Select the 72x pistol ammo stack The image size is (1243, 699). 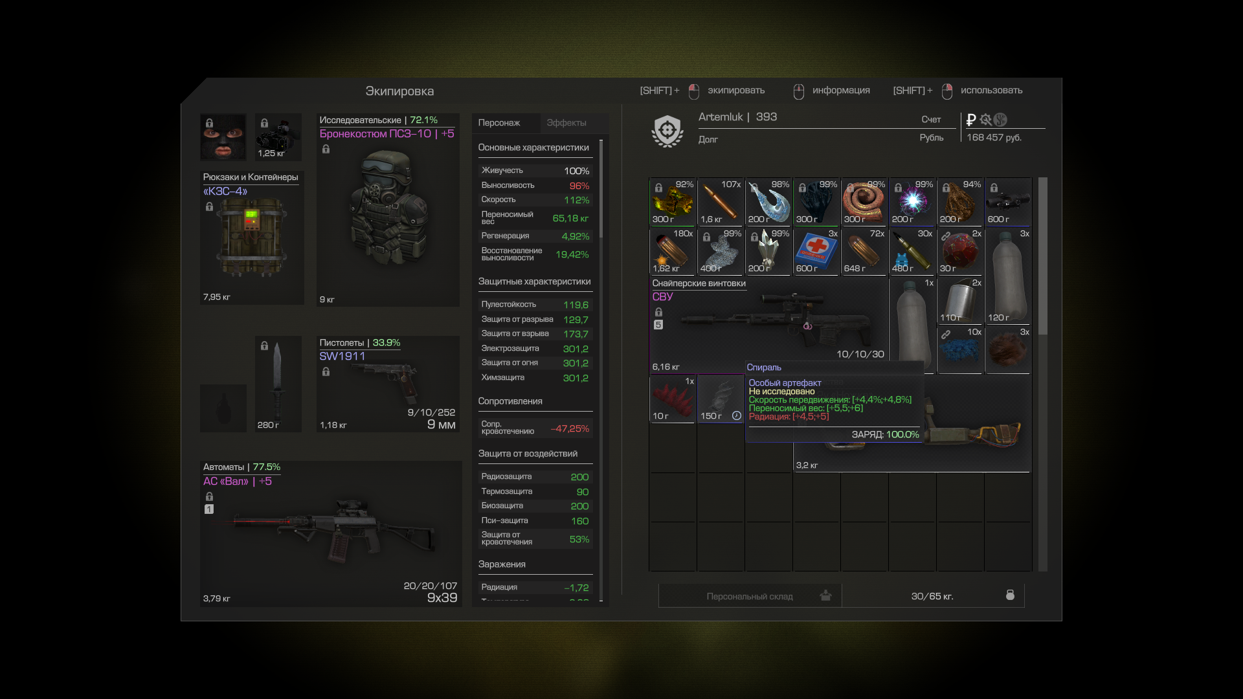point(864,251)
